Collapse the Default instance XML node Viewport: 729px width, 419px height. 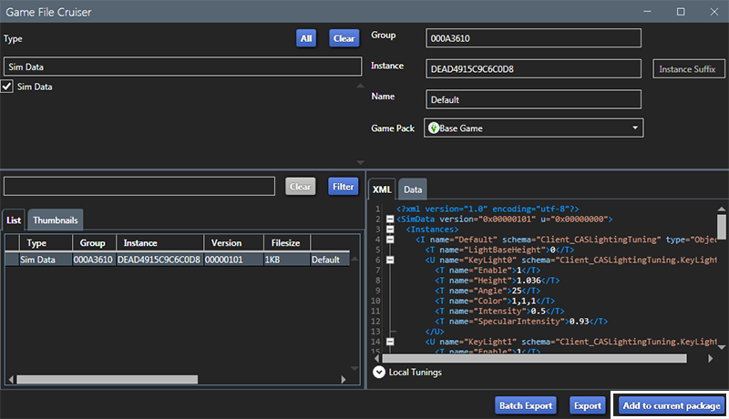(390, 240)
